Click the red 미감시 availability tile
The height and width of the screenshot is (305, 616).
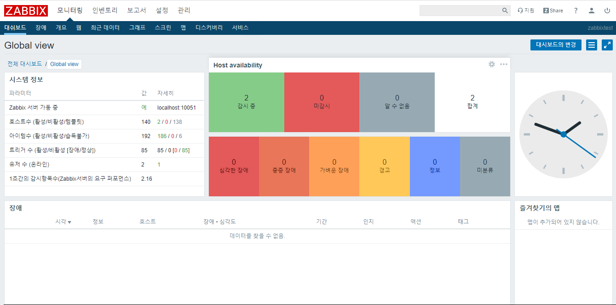pos(322,102)
